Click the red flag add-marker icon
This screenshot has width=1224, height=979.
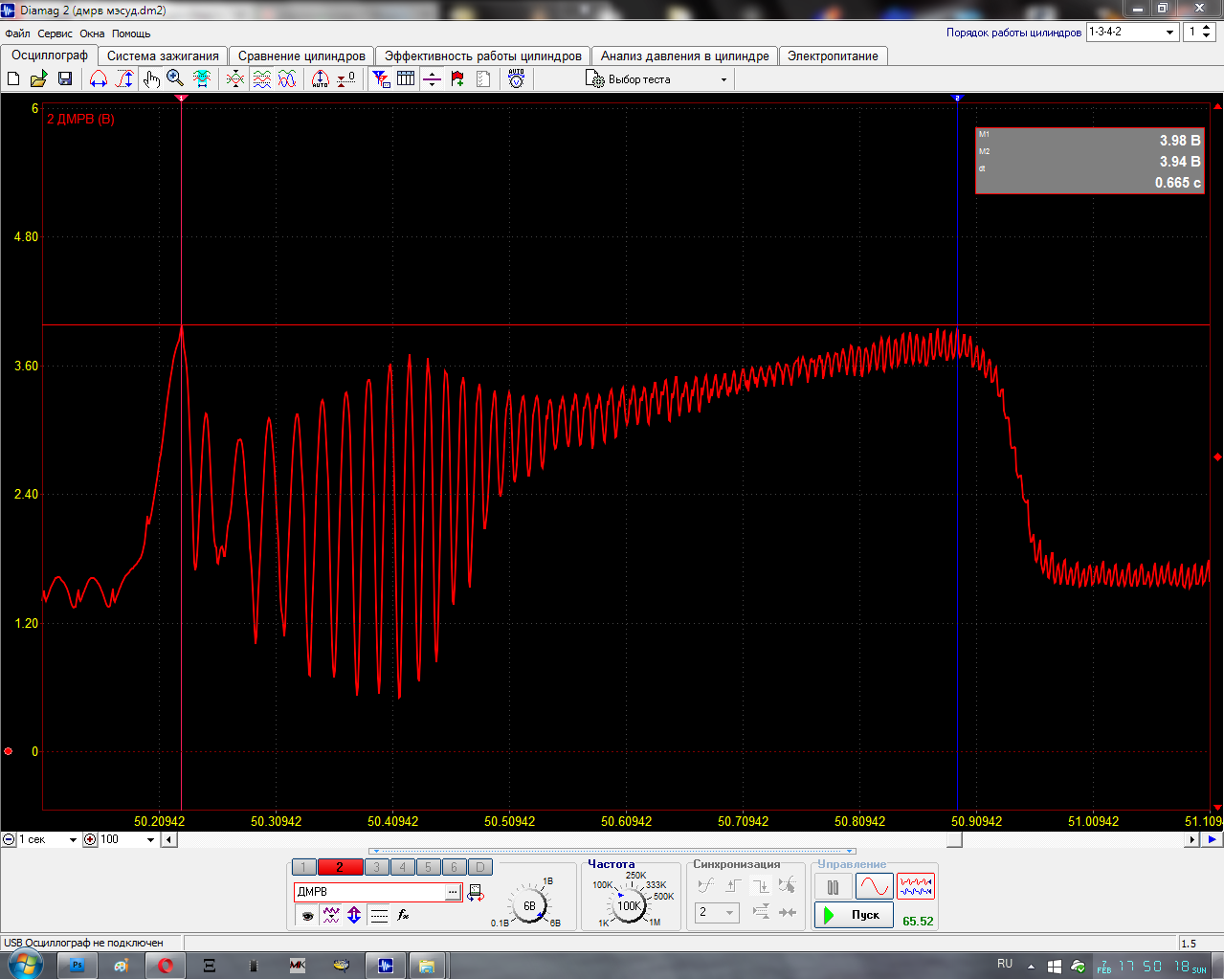pos(457,79)
